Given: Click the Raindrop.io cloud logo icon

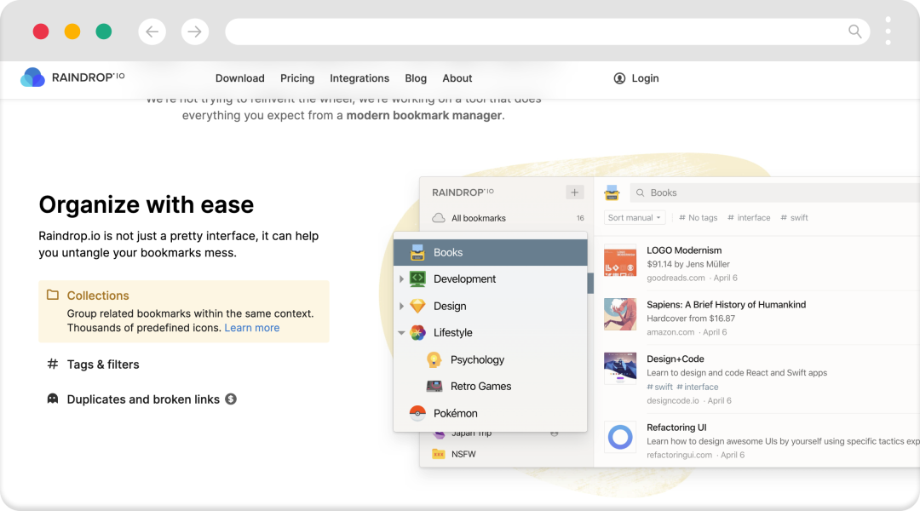Looking at the screenshot, I should point(32,78).
